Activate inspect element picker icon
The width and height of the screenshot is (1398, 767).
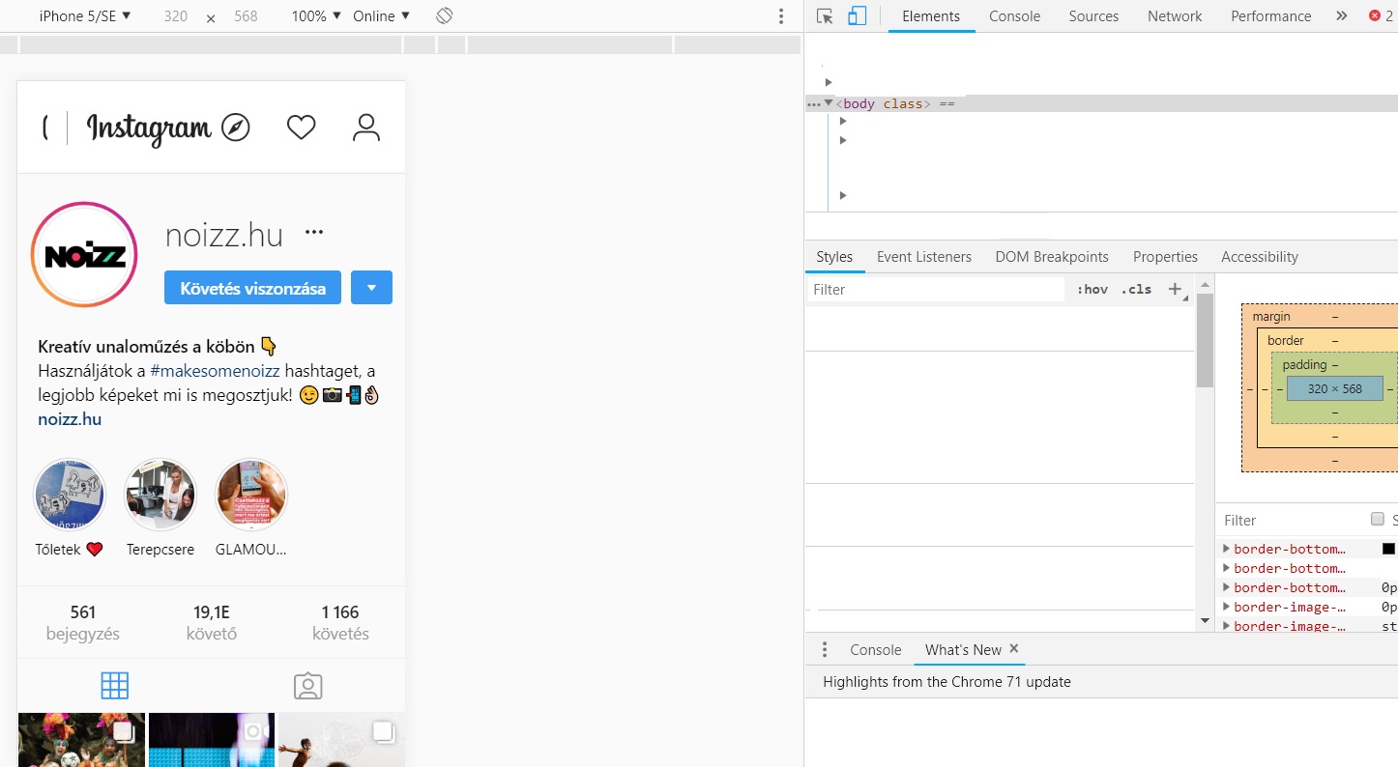[x=825, y=15]
